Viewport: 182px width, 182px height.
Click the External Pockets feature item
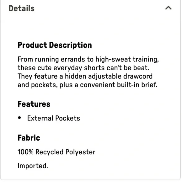point(54,118)
